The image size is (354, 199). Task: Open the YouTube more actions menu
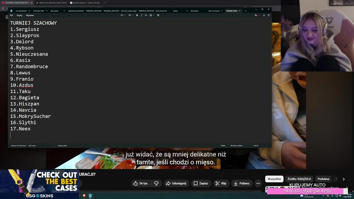[258, 183]
